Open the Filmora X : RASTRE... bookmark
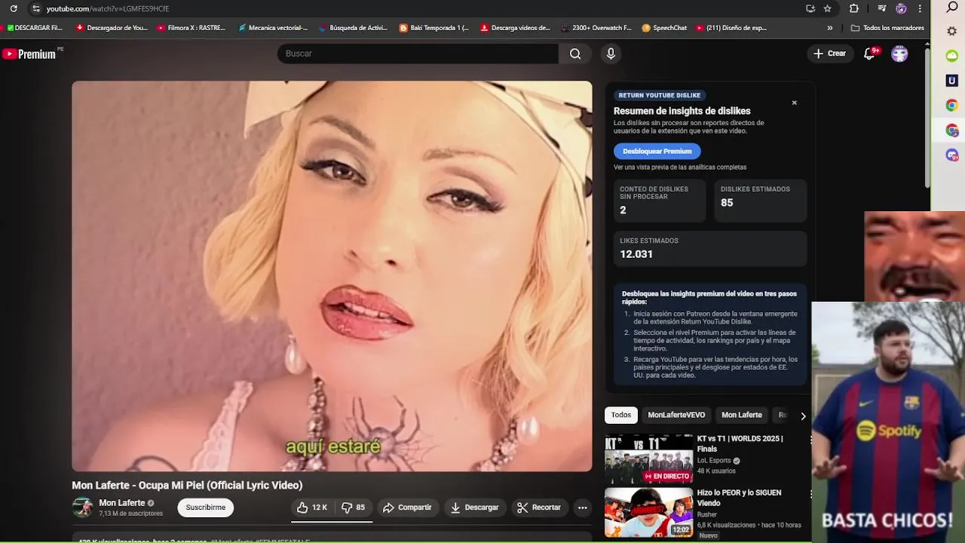 191,28
